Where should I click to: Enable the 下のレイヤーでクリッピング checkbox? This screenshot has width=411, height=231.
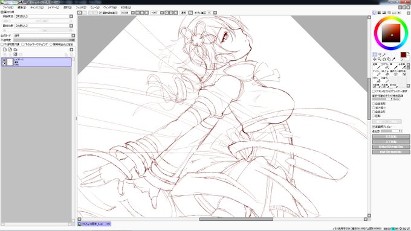click(23, 45)
